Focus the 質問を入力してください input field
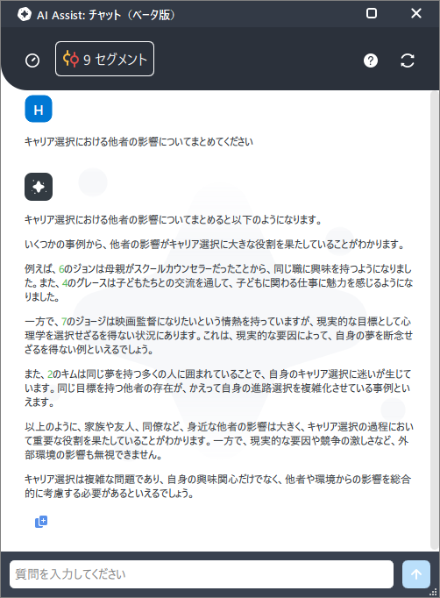The height and width of the screenshot is (598, 440). (202, 574)
